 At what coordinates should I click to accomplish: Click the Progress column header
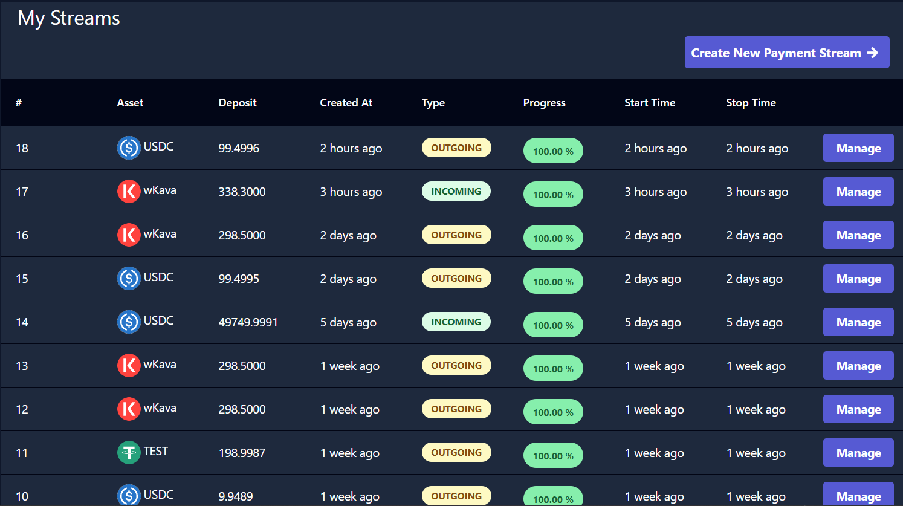point(544,103)
